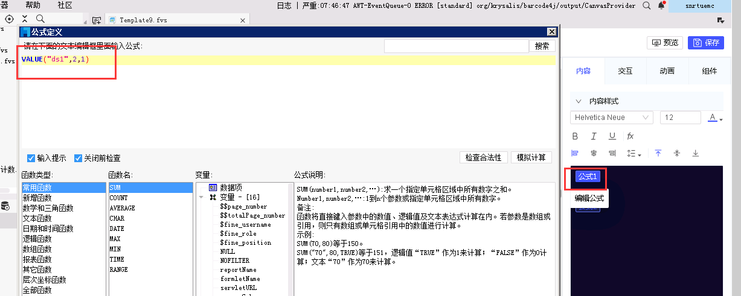Switch to the 组件 tab
741x296 pixels.
pyautogui.click(x=710, y=71)
